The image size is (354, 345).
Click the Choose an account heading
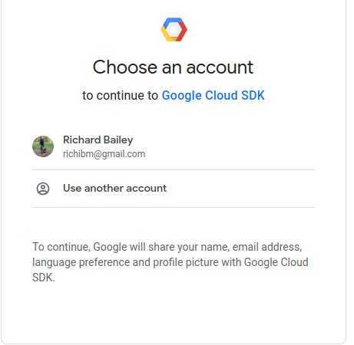point(173,67)
